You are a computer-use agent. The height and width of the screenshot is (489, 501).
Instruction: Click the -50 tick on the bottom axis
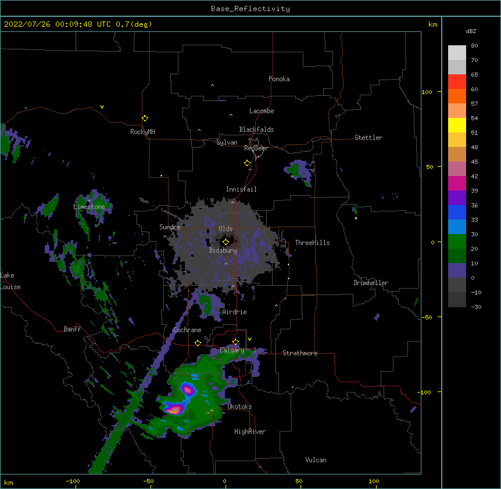[x=149, y=481]
